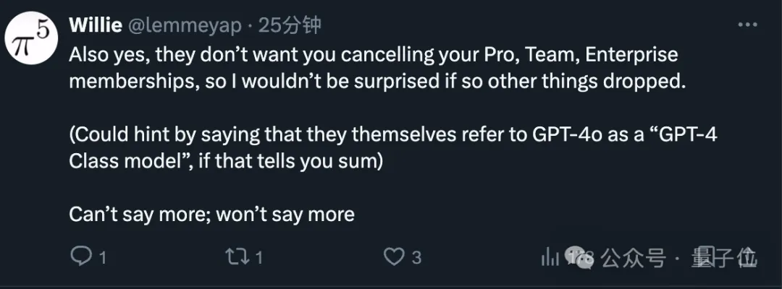Click the retweet count number 1

258,258
